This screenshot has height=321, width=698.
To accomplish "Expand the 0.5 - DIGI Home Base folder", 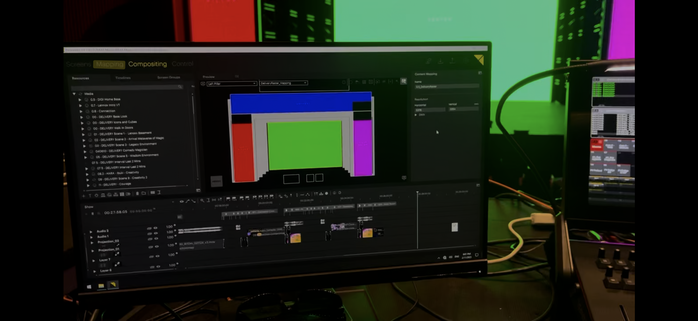I will [x=80, y=100].
